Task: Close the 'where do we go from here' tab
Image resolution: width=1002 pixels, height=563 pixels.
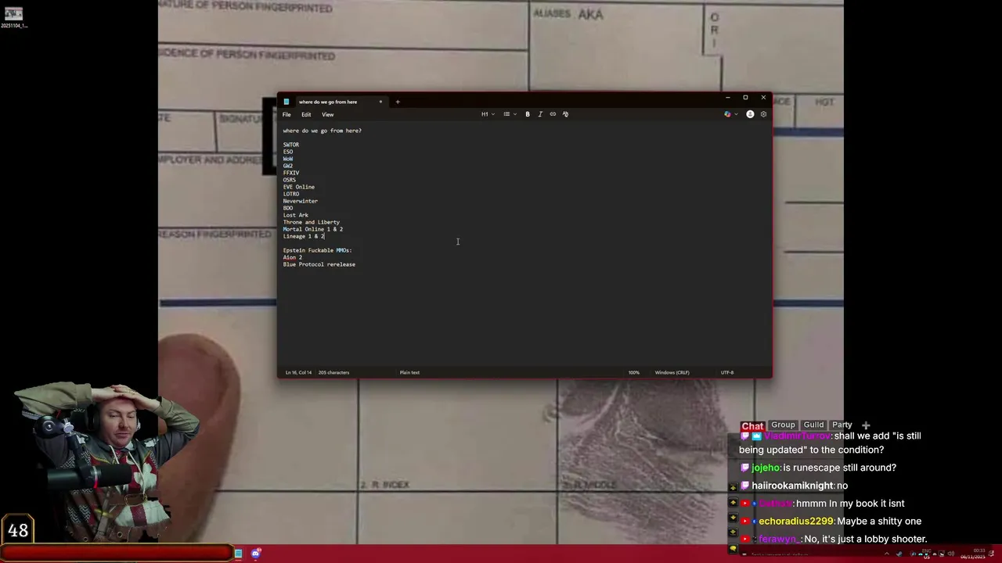Action: coord(380,102)
